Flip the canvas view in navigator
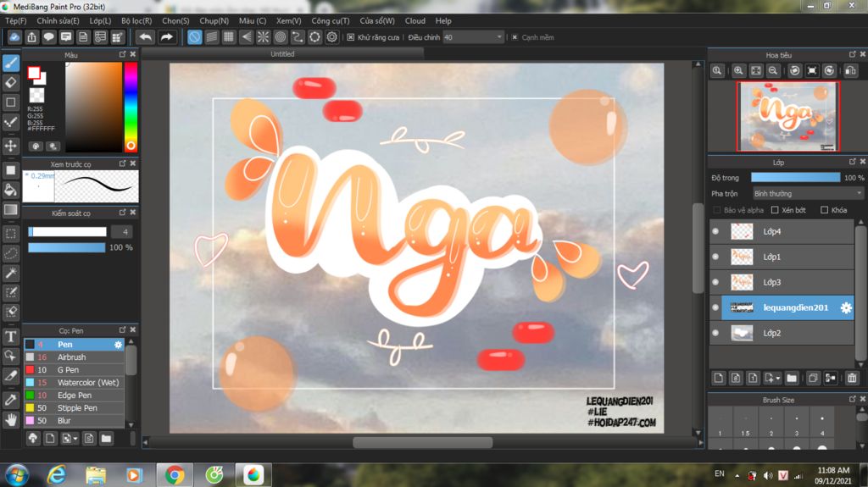Viewport: 868px width, 487px height. (x=850, y=71)
